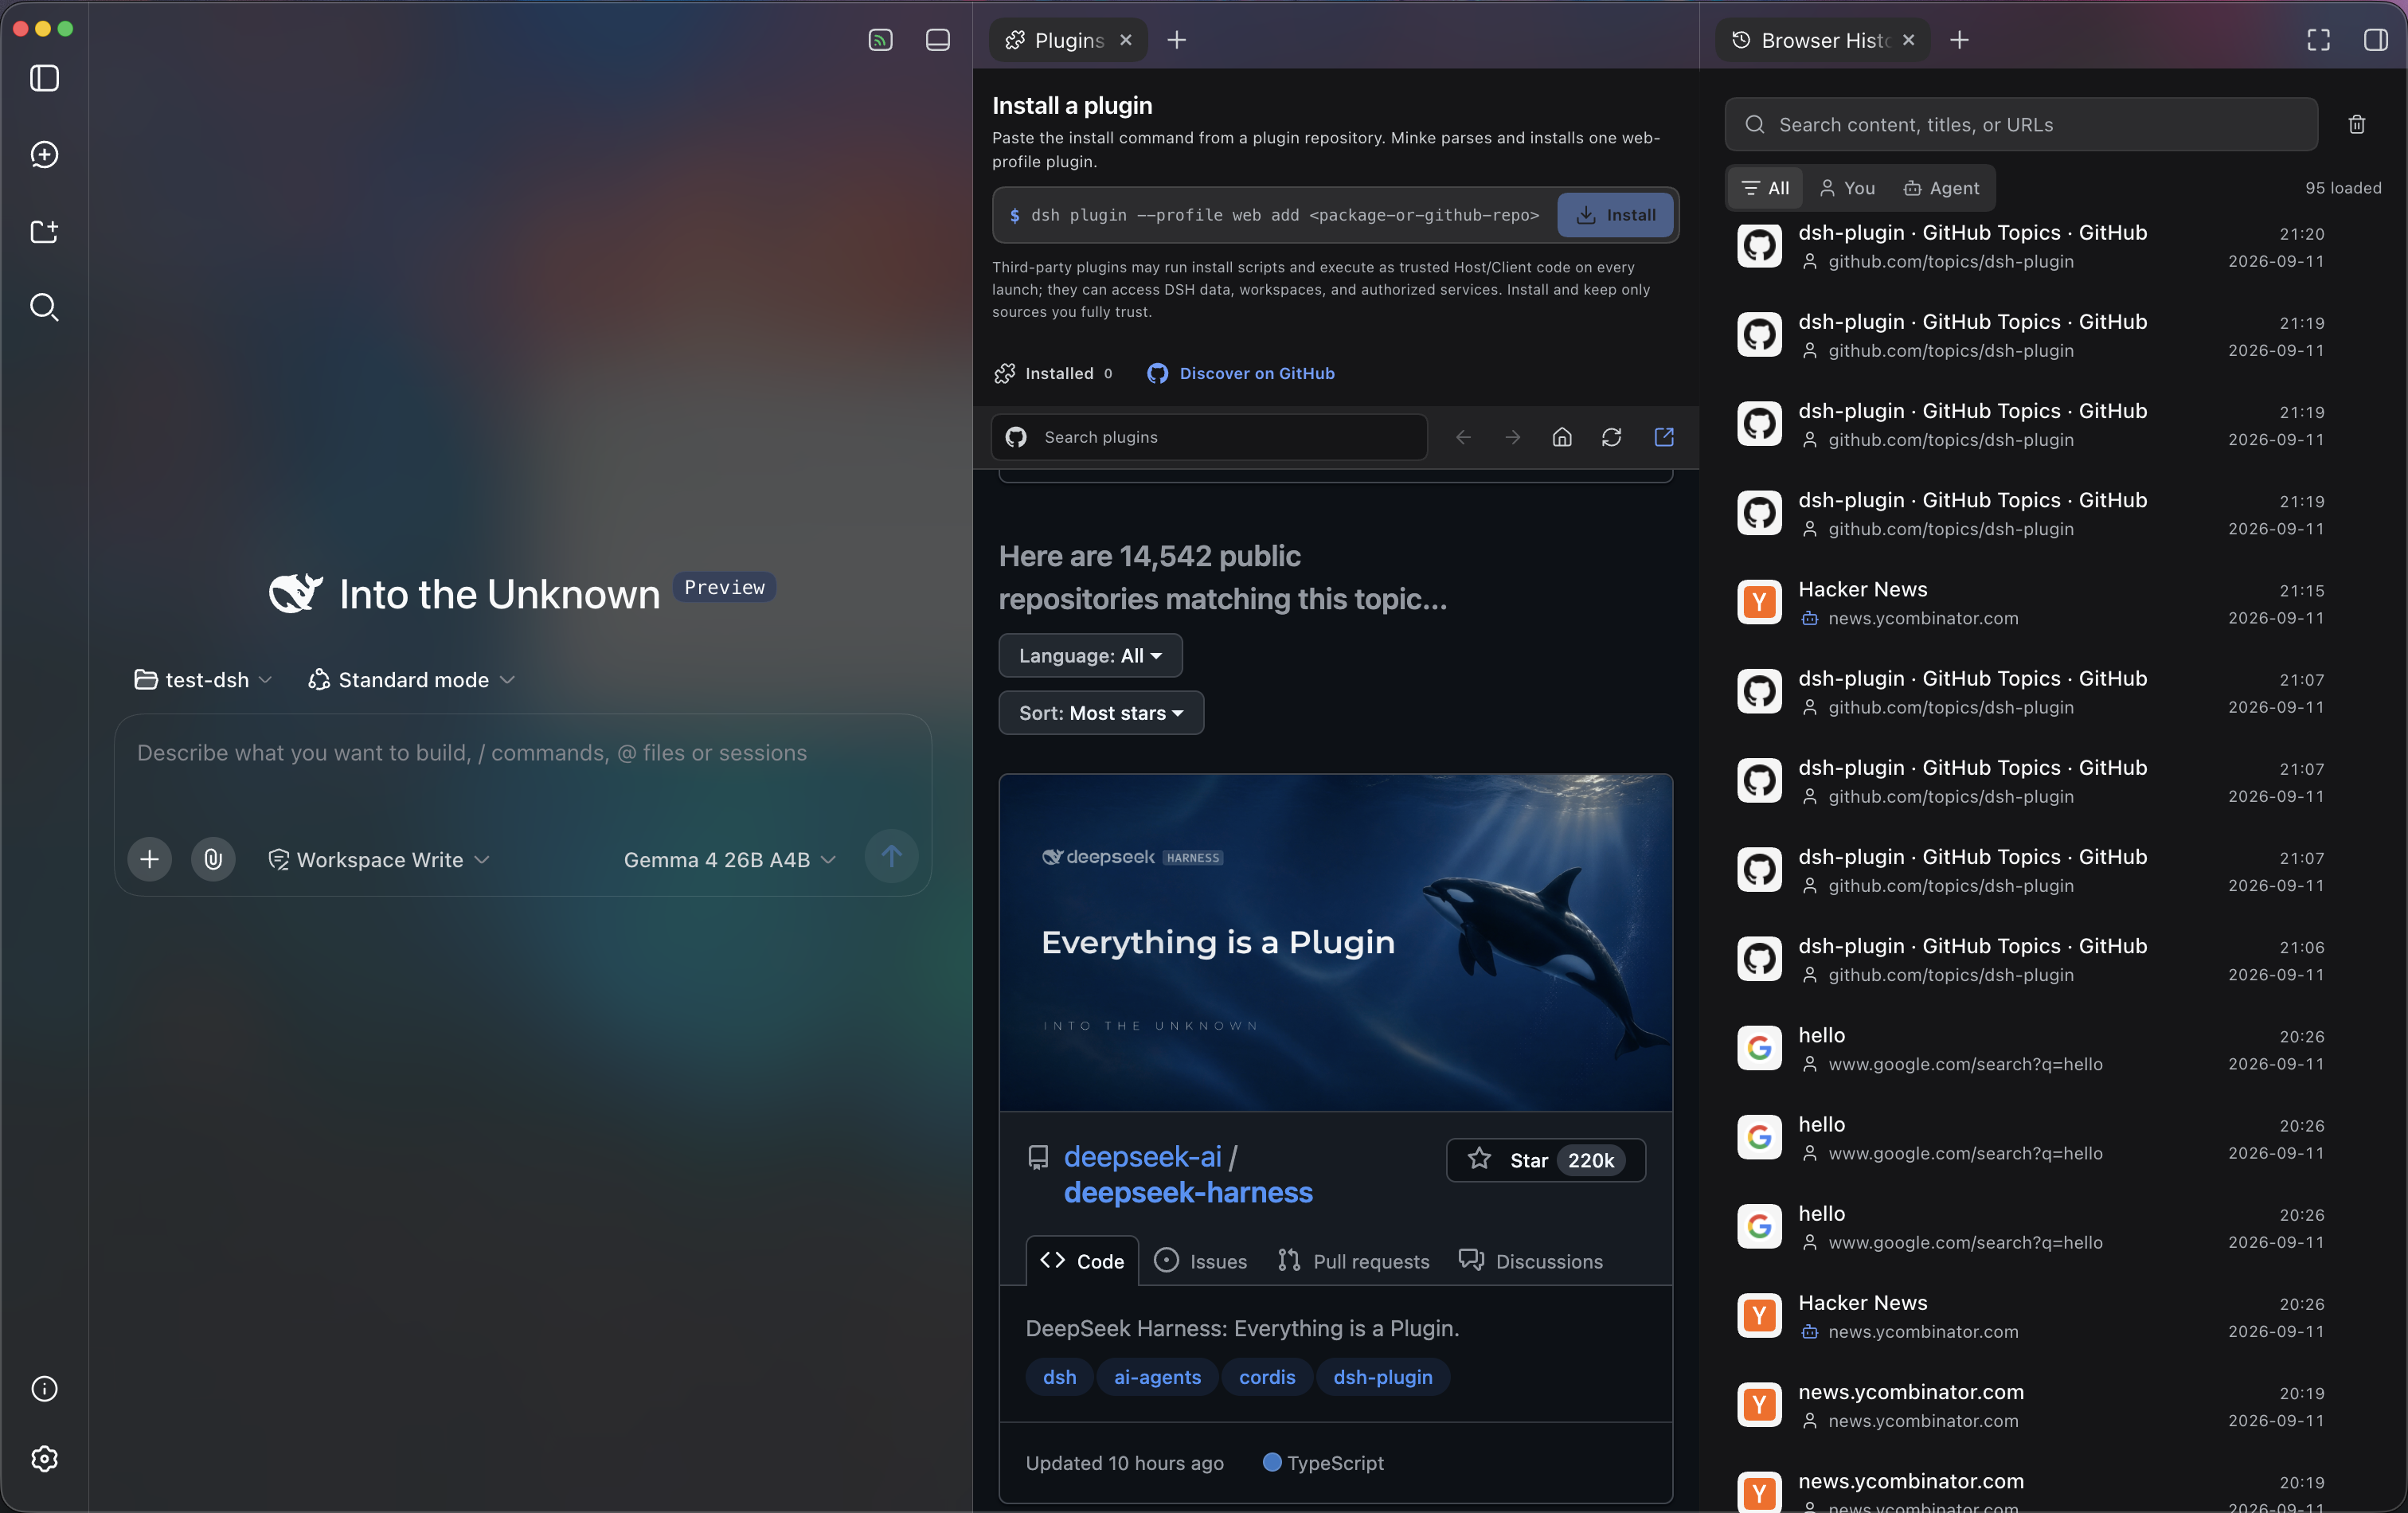This screenshot has width=2408, height=1513.
Task: Open the settings gear in the sidebar
Action: 44,1458
